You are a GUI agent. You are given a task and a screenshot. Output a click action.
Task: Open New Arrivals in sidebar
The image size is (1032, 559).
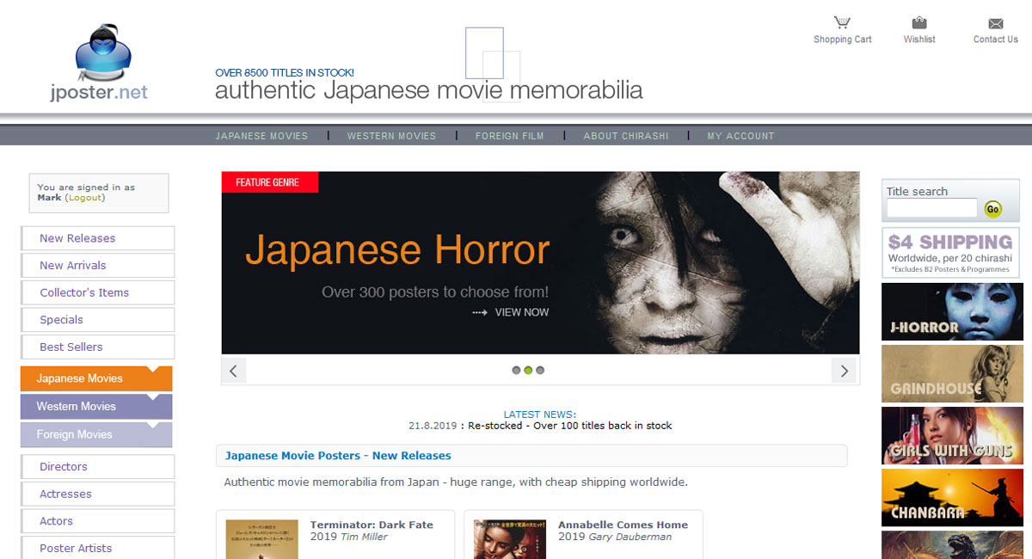tap(98, 266)
